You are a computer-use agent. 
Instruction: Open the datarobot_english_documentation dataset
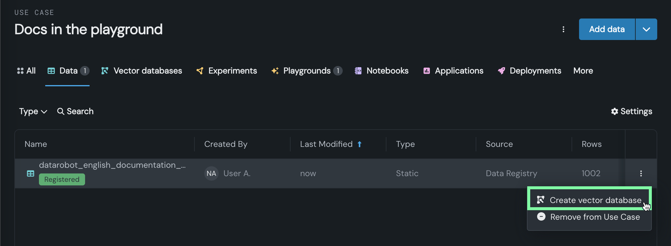point(112,165)
